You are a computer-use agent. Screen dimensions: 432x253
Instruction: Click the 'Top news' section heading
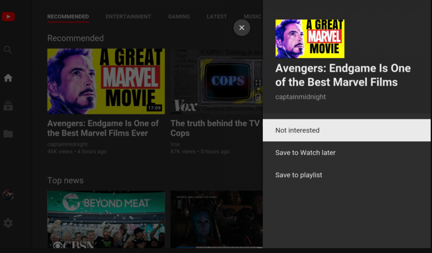point(65,181)
